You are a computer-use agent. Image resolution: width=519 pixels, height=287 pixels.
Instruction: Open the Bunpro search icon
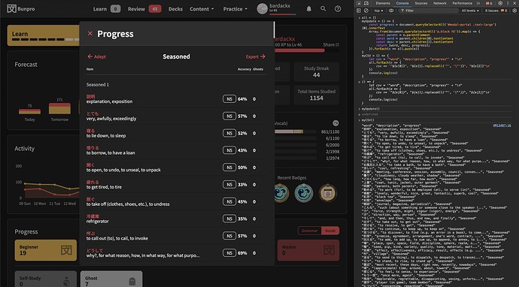pyautogui.click(x=323, y=9)
